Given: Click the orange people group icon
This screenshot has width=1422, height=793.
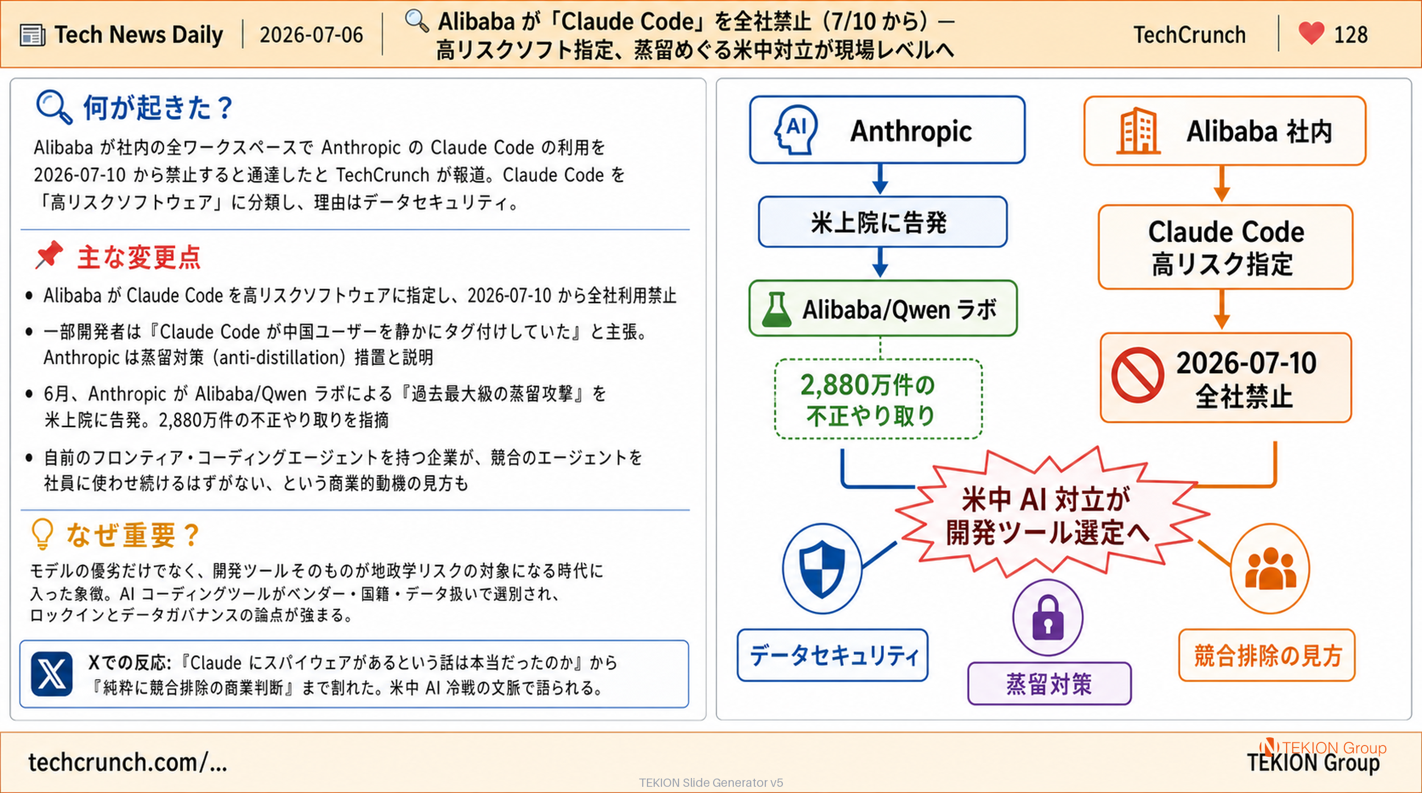Looking at the screenshot, I should pyautogui.click(x=1270, y=568).
